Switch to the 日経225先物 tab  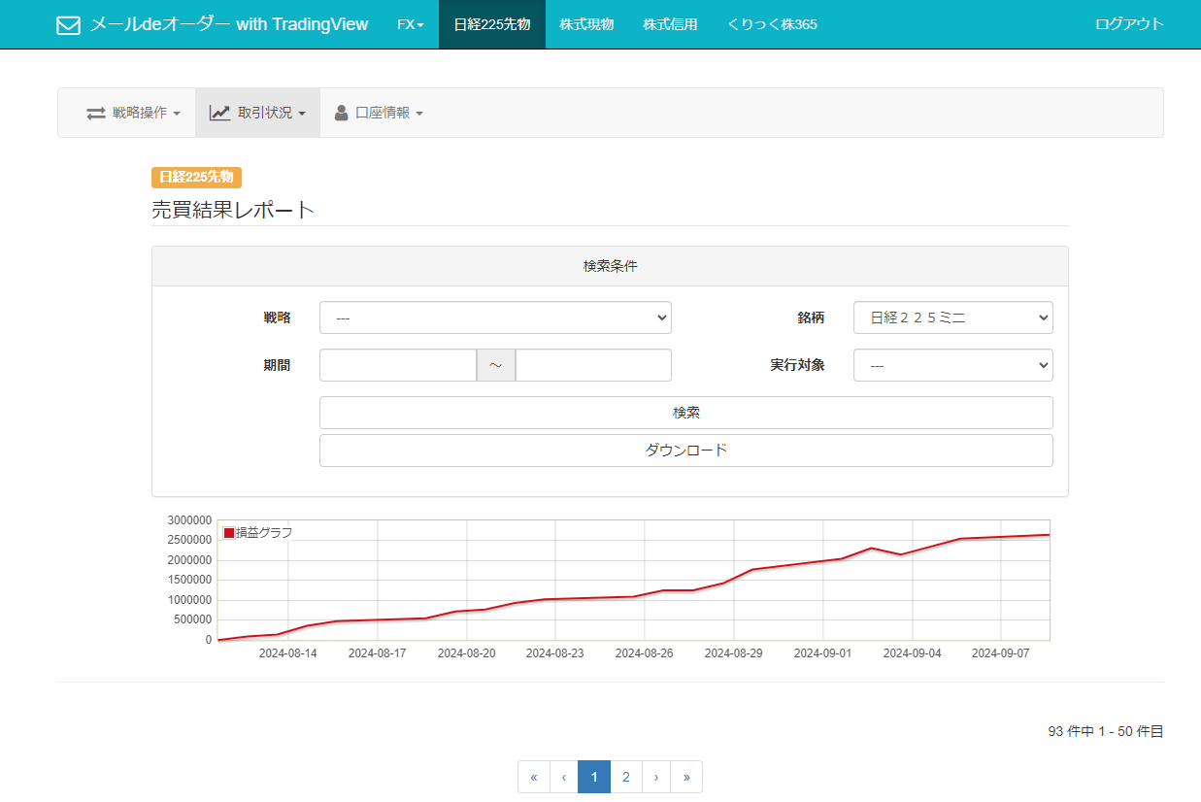point(491,24)
